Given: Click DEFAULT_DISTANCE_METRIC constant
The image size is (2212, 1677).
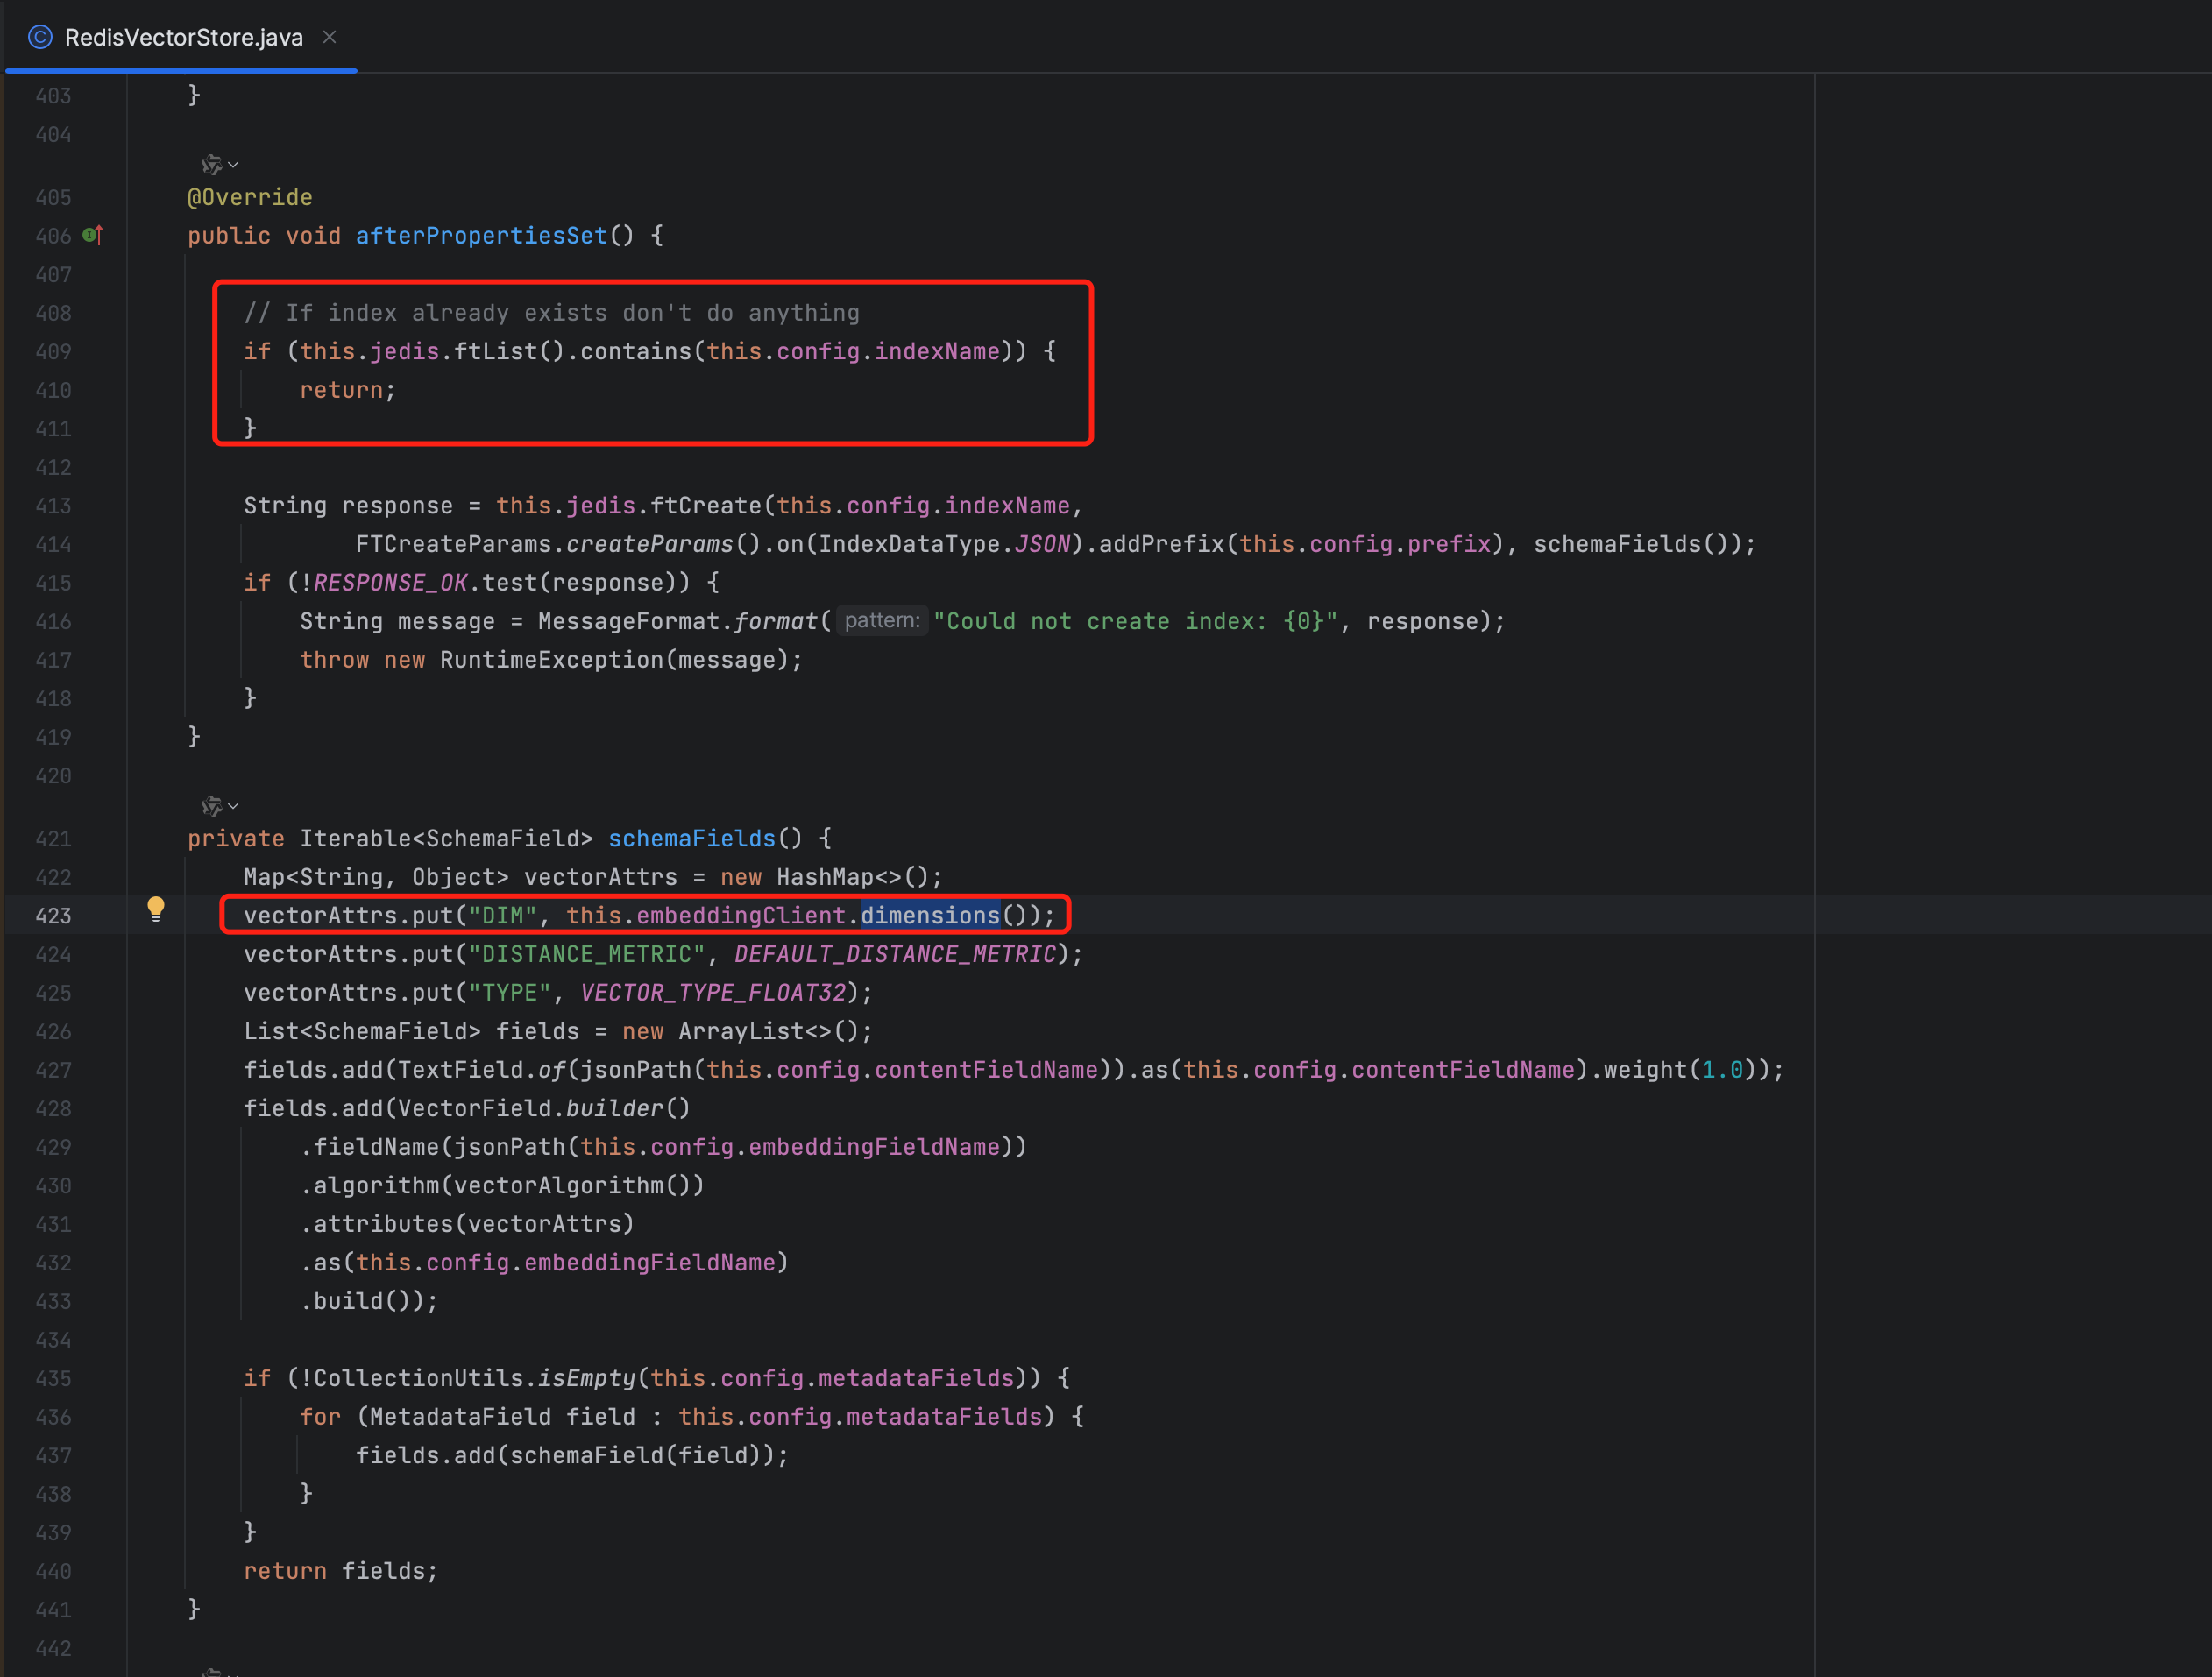Looking at the screenshot, I should 895,954.
